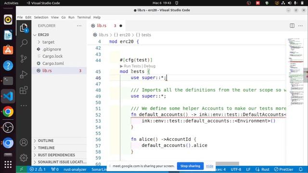The width and height of the screenshot is (308, 173).
Task: Click Stop sharing button
Action: click(x=190, y=166)
